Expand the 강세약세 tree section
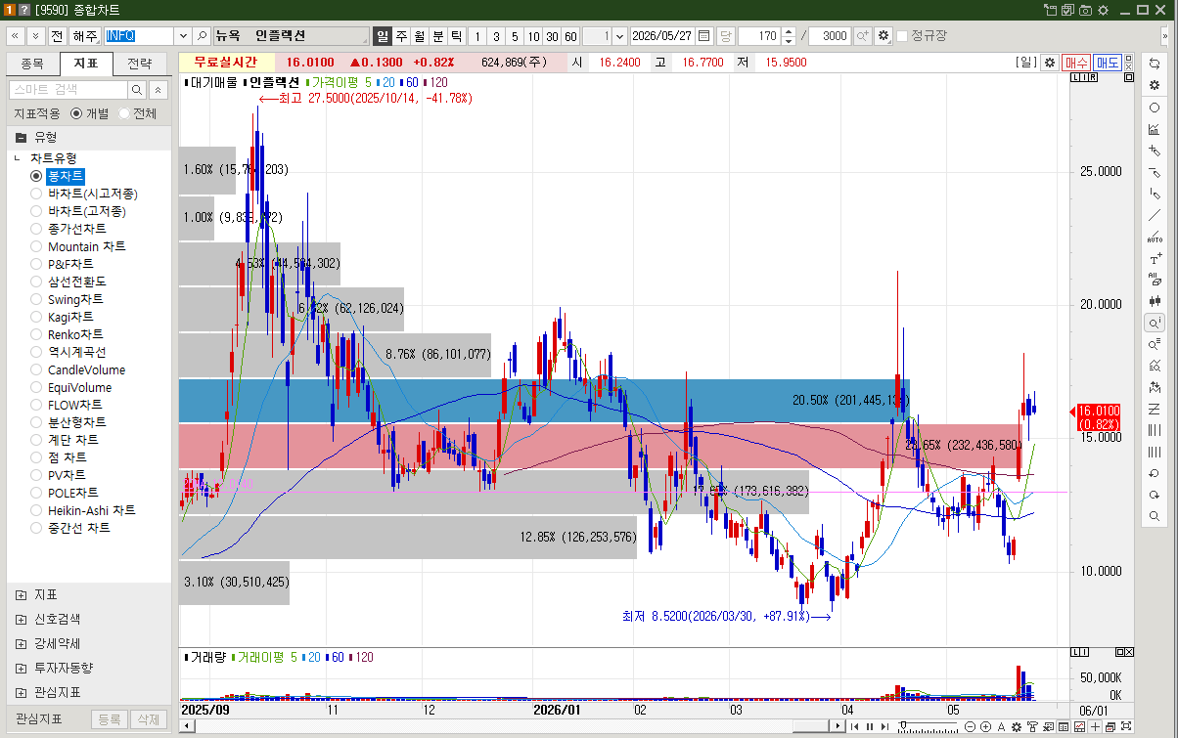The width and height of the screenshot is (1178, 738). (x=21, y=643)
